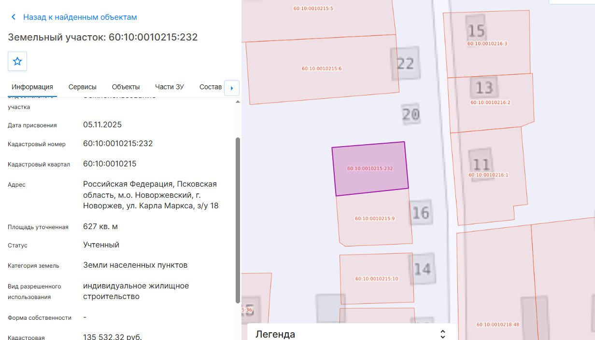Switch to the Сервисы tab
The width and height of the screenshot is (595, 340).
pos(83,87)
